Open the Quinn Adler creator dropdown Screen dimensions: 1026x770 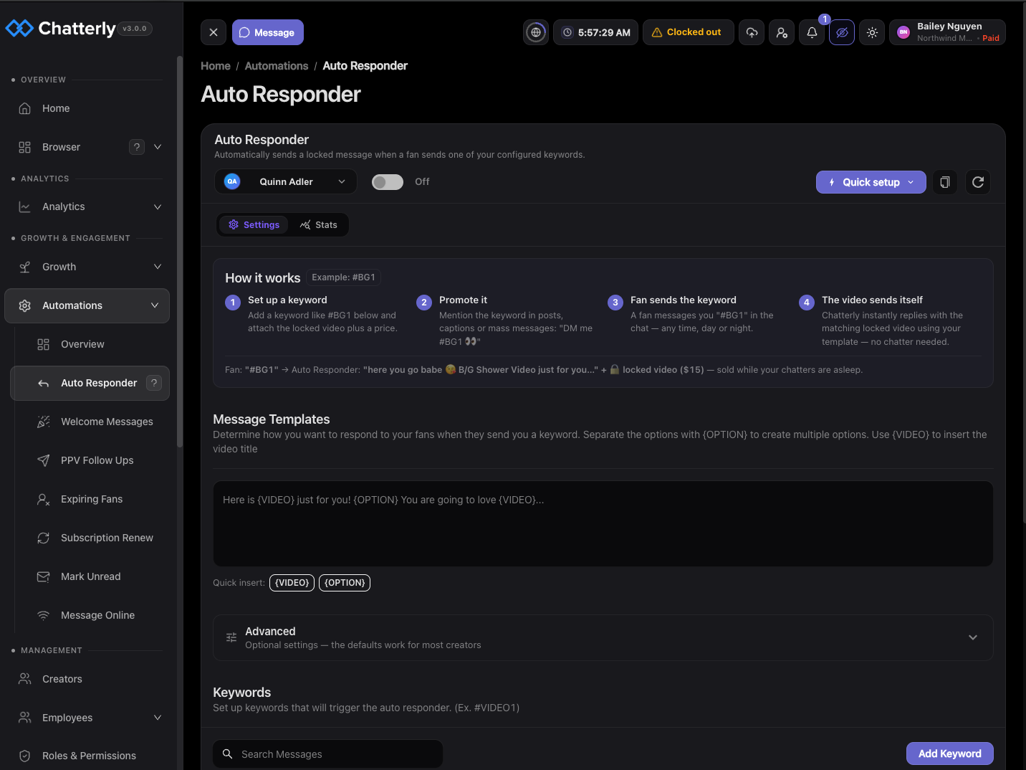click(286, 181)
